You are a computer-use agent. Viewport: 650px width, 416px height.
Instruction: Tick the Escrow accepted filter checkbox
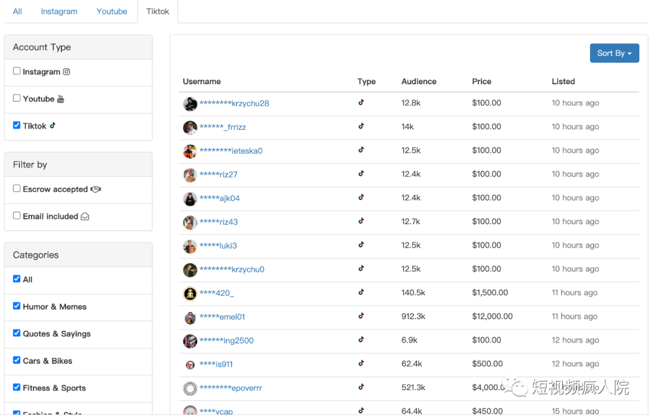(17, 188)
